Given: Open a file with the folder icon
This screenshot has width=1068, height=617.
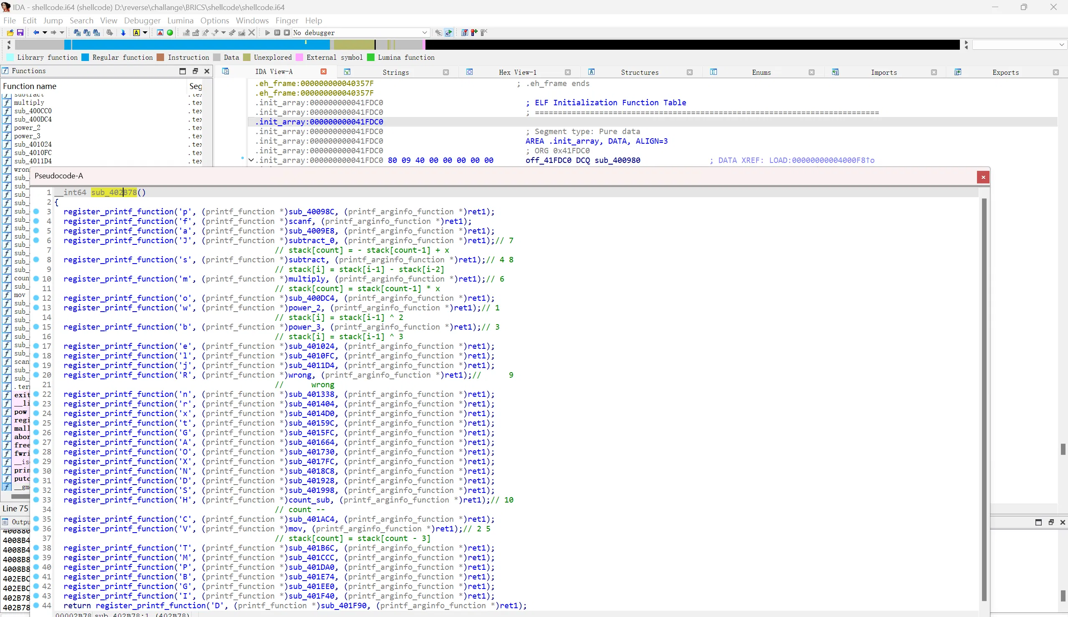Looking at the screenshot, I should pos(10,33).
